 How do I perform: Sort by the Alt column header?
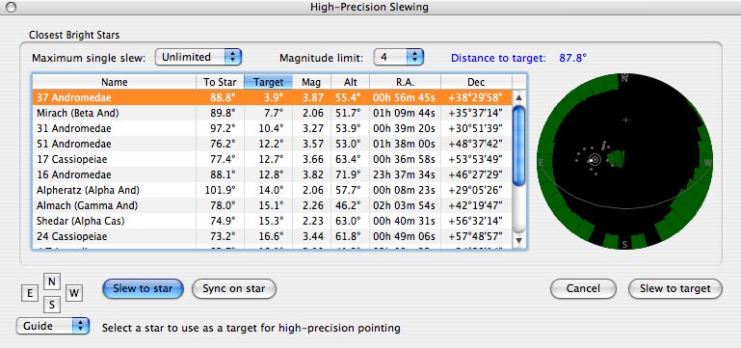click(350, 82)
